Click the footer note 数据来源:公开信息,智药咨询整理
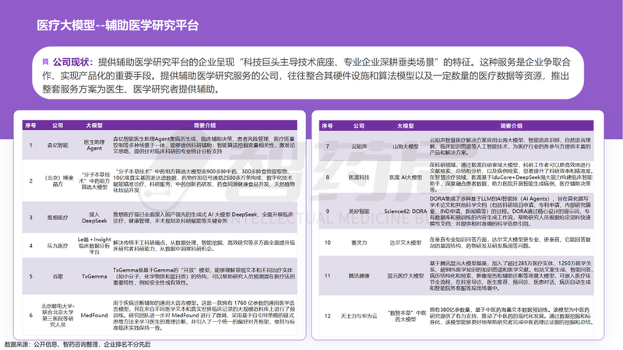This screenshot has height=350, width=623. pyautogui.click(x=78, y=345)
